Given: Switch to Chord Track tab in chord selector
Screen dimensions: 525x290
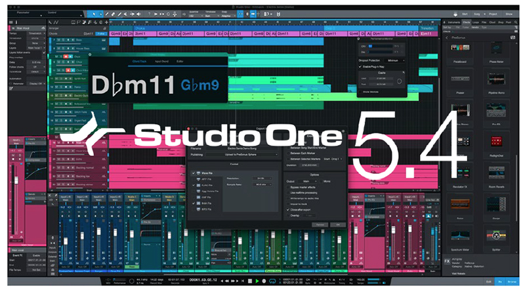Looking at the screenshot, I should tap(139, 61).
